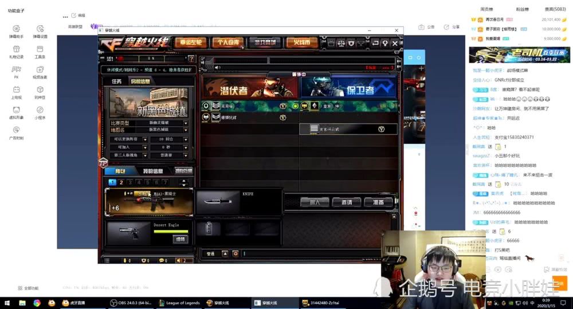Open the 小程序 mini-program tool
Screen dimensions: 573x309
tap(40, 112)
